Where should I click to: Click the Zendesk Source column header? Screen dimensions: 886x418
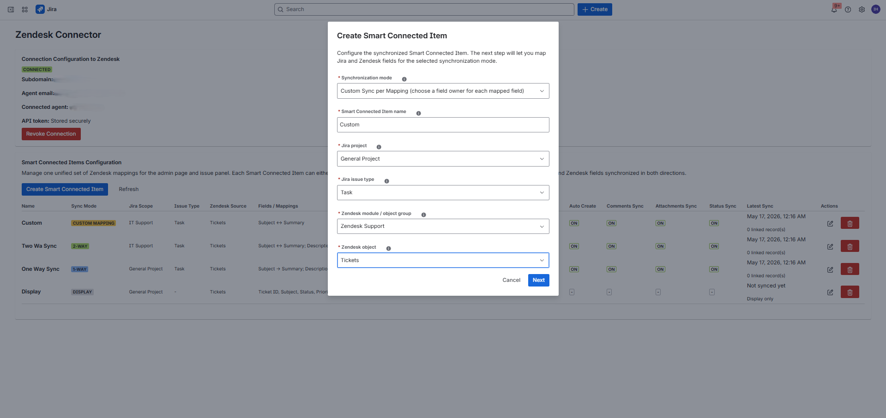coord(228,206)
